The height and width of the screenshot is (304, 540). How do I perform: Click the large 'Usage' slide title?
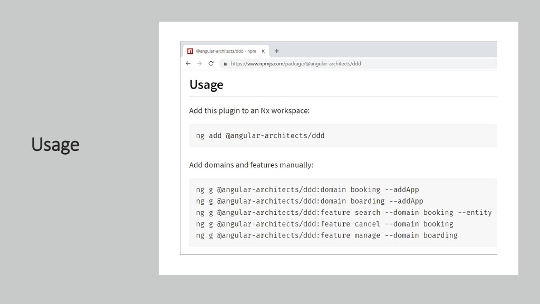coord(55,145)
